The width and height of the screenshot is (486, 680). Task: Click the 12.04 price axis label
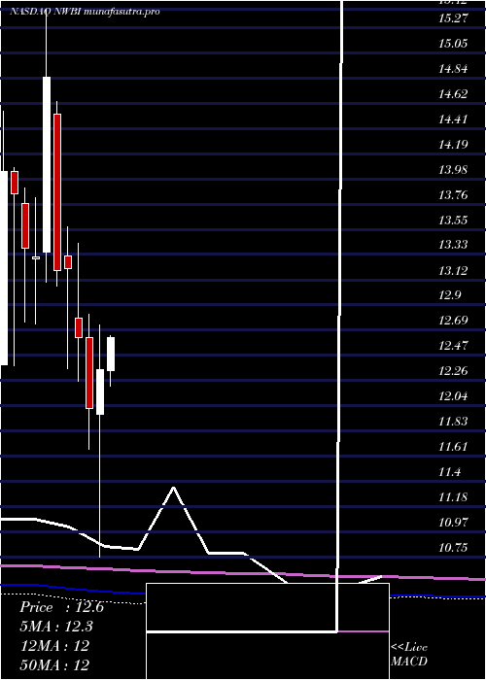click(x=453, y=396)
